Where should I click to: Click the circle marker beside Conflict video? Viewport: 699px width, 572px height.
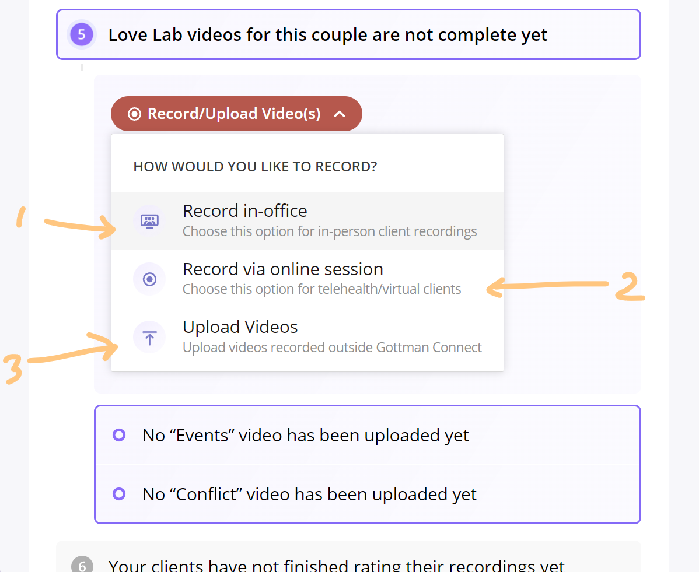[x=119, y=494]
